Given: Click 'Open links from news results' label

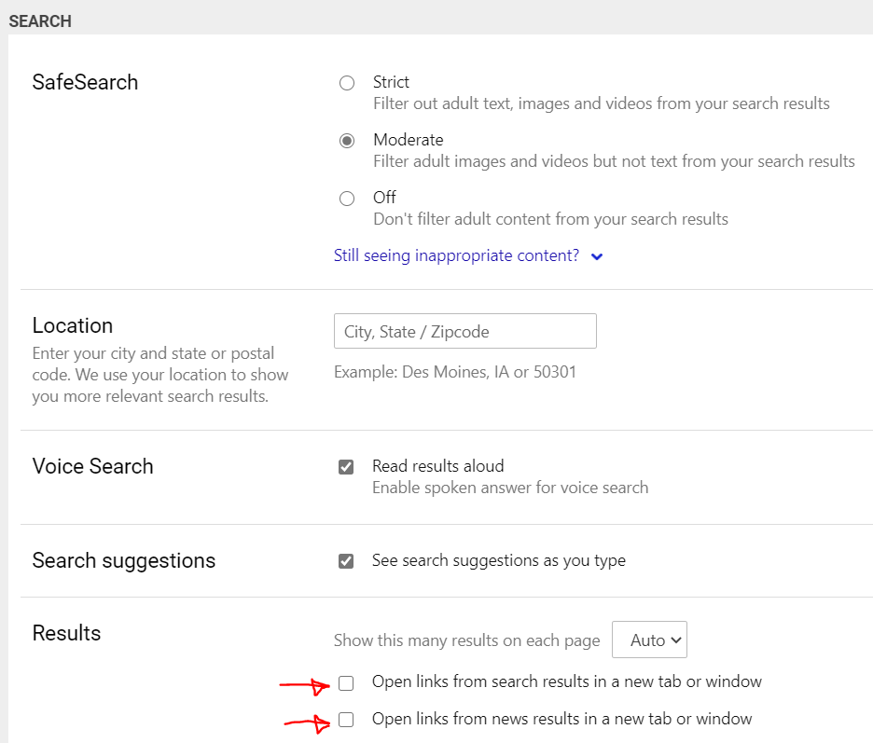Looking at the screenshot, I should click(x=561, y=719).
